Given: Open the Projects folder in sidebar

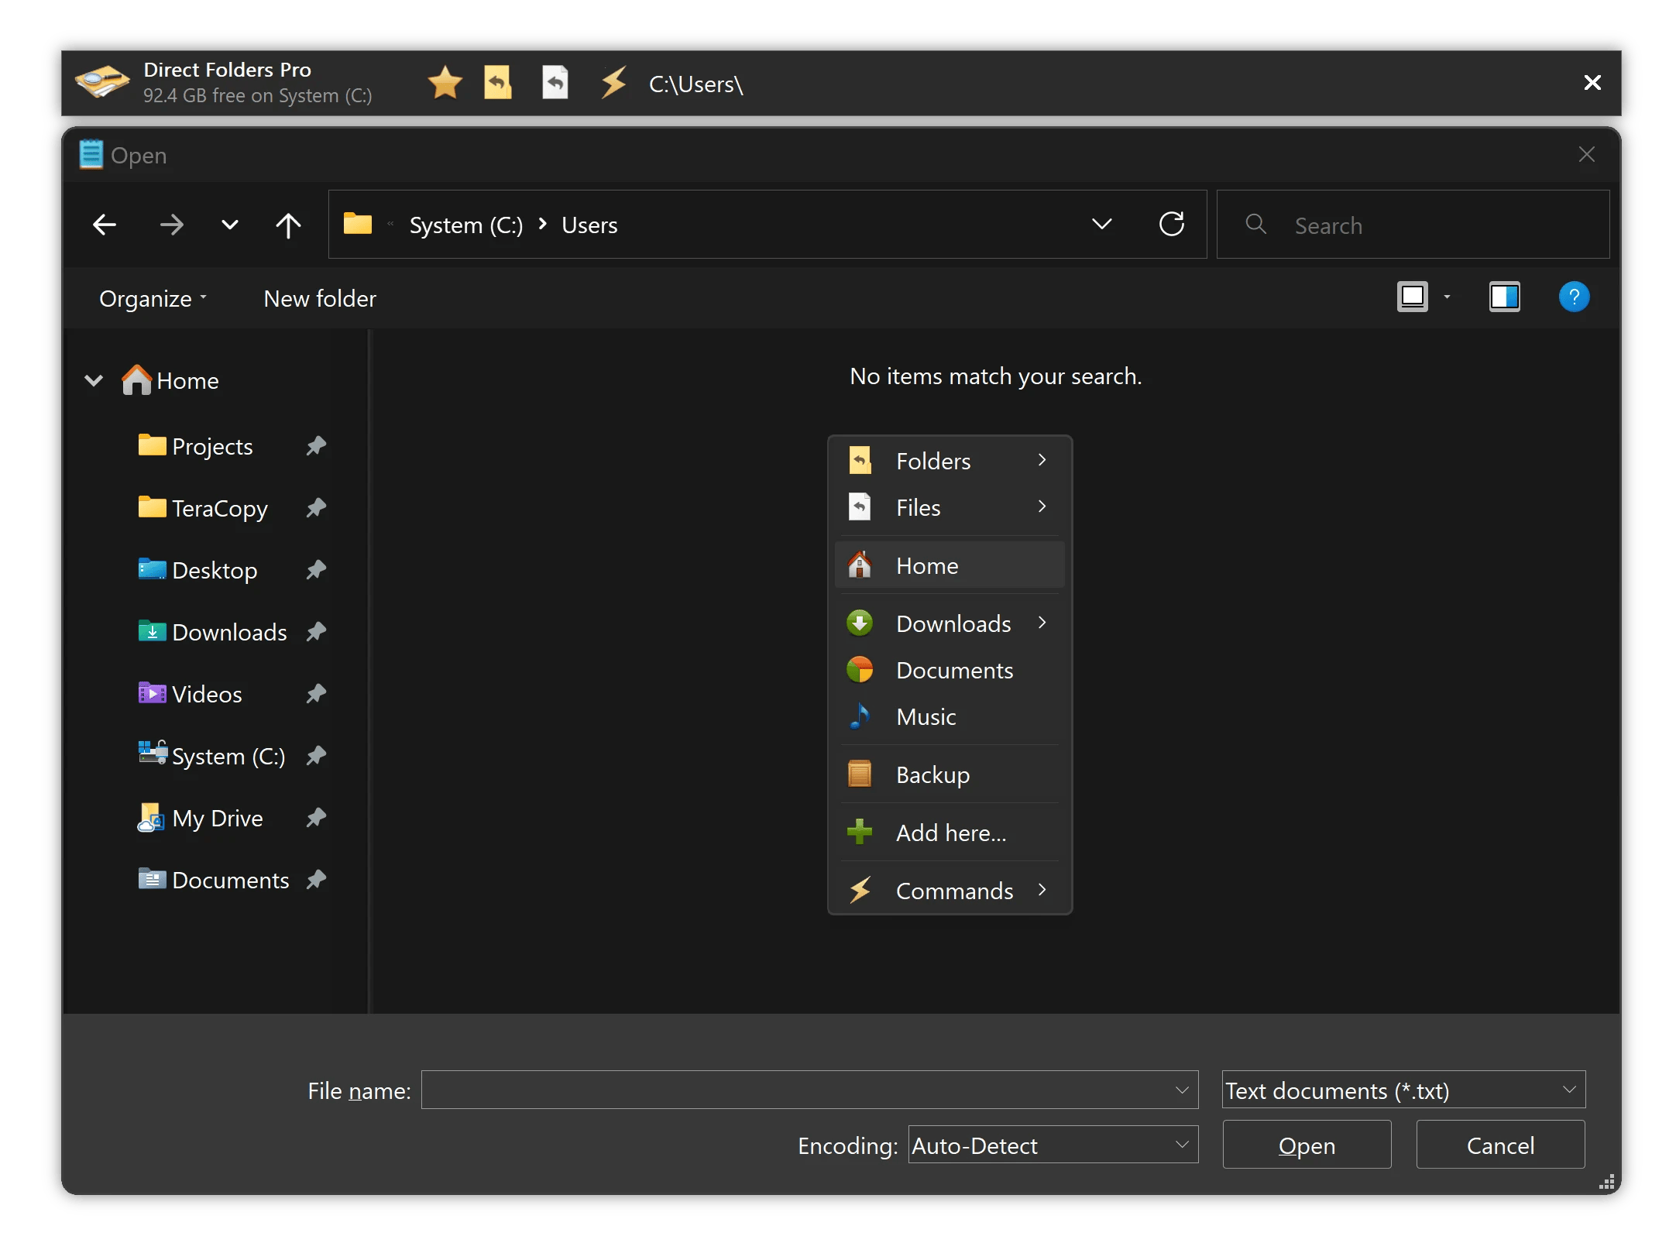Looking at the screenshot, I should click(196, 446).
